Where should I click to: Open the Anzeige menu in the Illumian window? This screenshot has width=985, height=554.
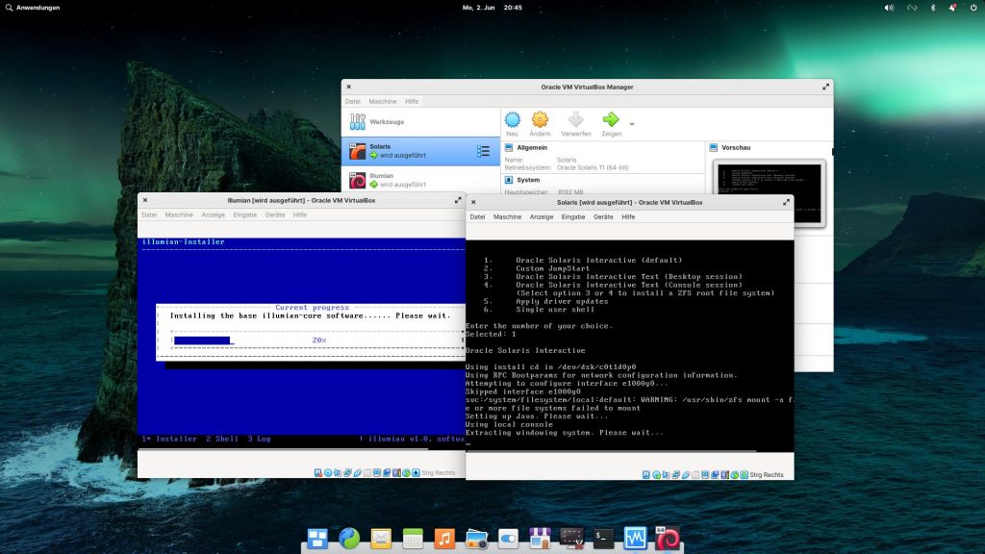coord(214,214)
